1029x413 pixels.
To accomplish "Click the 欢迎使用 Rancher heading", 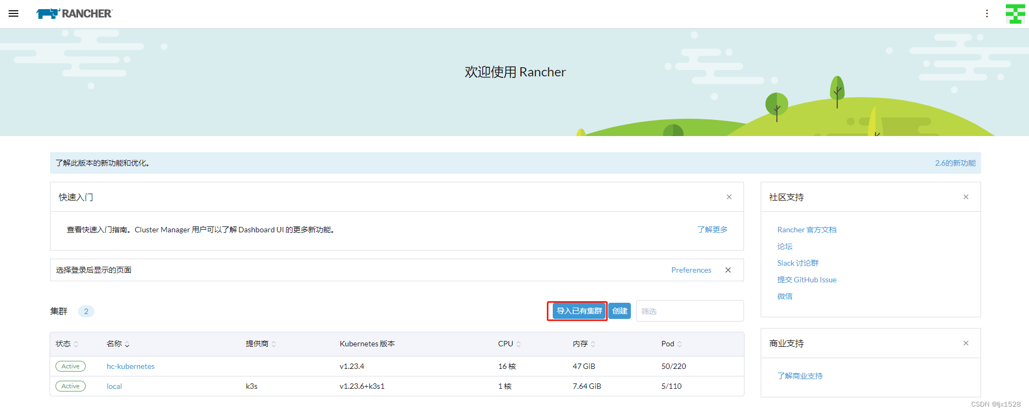I will 515,72.
